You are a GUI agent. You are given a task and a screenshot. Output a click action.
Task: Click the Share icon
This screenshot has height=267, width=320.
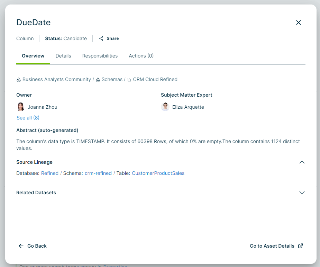click(x=101, y=38)
